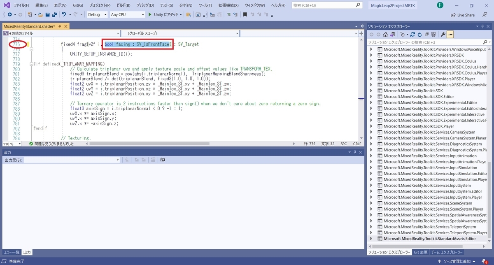Open the Debug configuration dropdown
This screenshot has width=494, height=265.
(97, 14)
